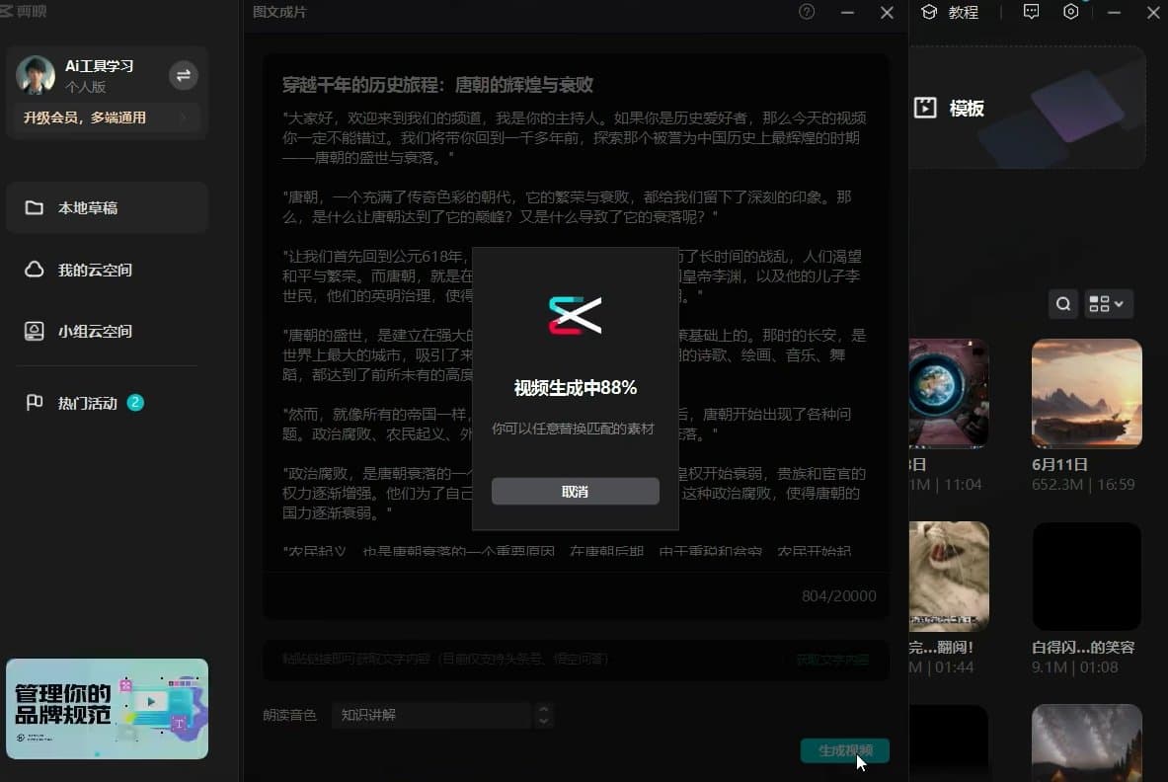
Task: Open the feedback message icon at top right
Action: 1031,11
